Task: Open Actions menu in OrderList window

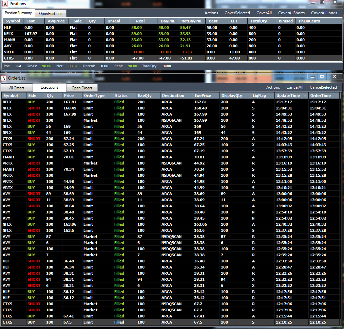Action: 273,87
